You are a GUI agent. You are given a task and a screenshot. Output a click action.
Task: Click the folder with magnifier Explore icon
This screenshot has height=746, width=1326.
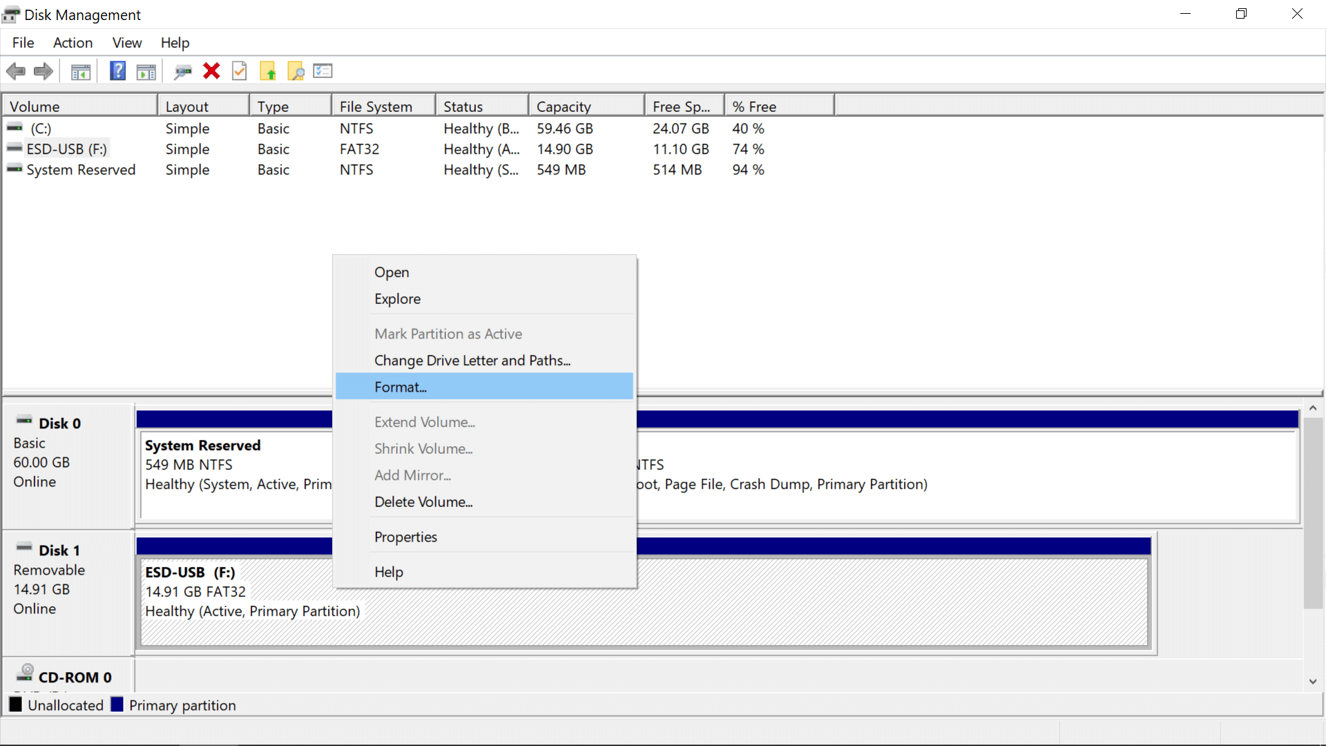pos(296,71)
